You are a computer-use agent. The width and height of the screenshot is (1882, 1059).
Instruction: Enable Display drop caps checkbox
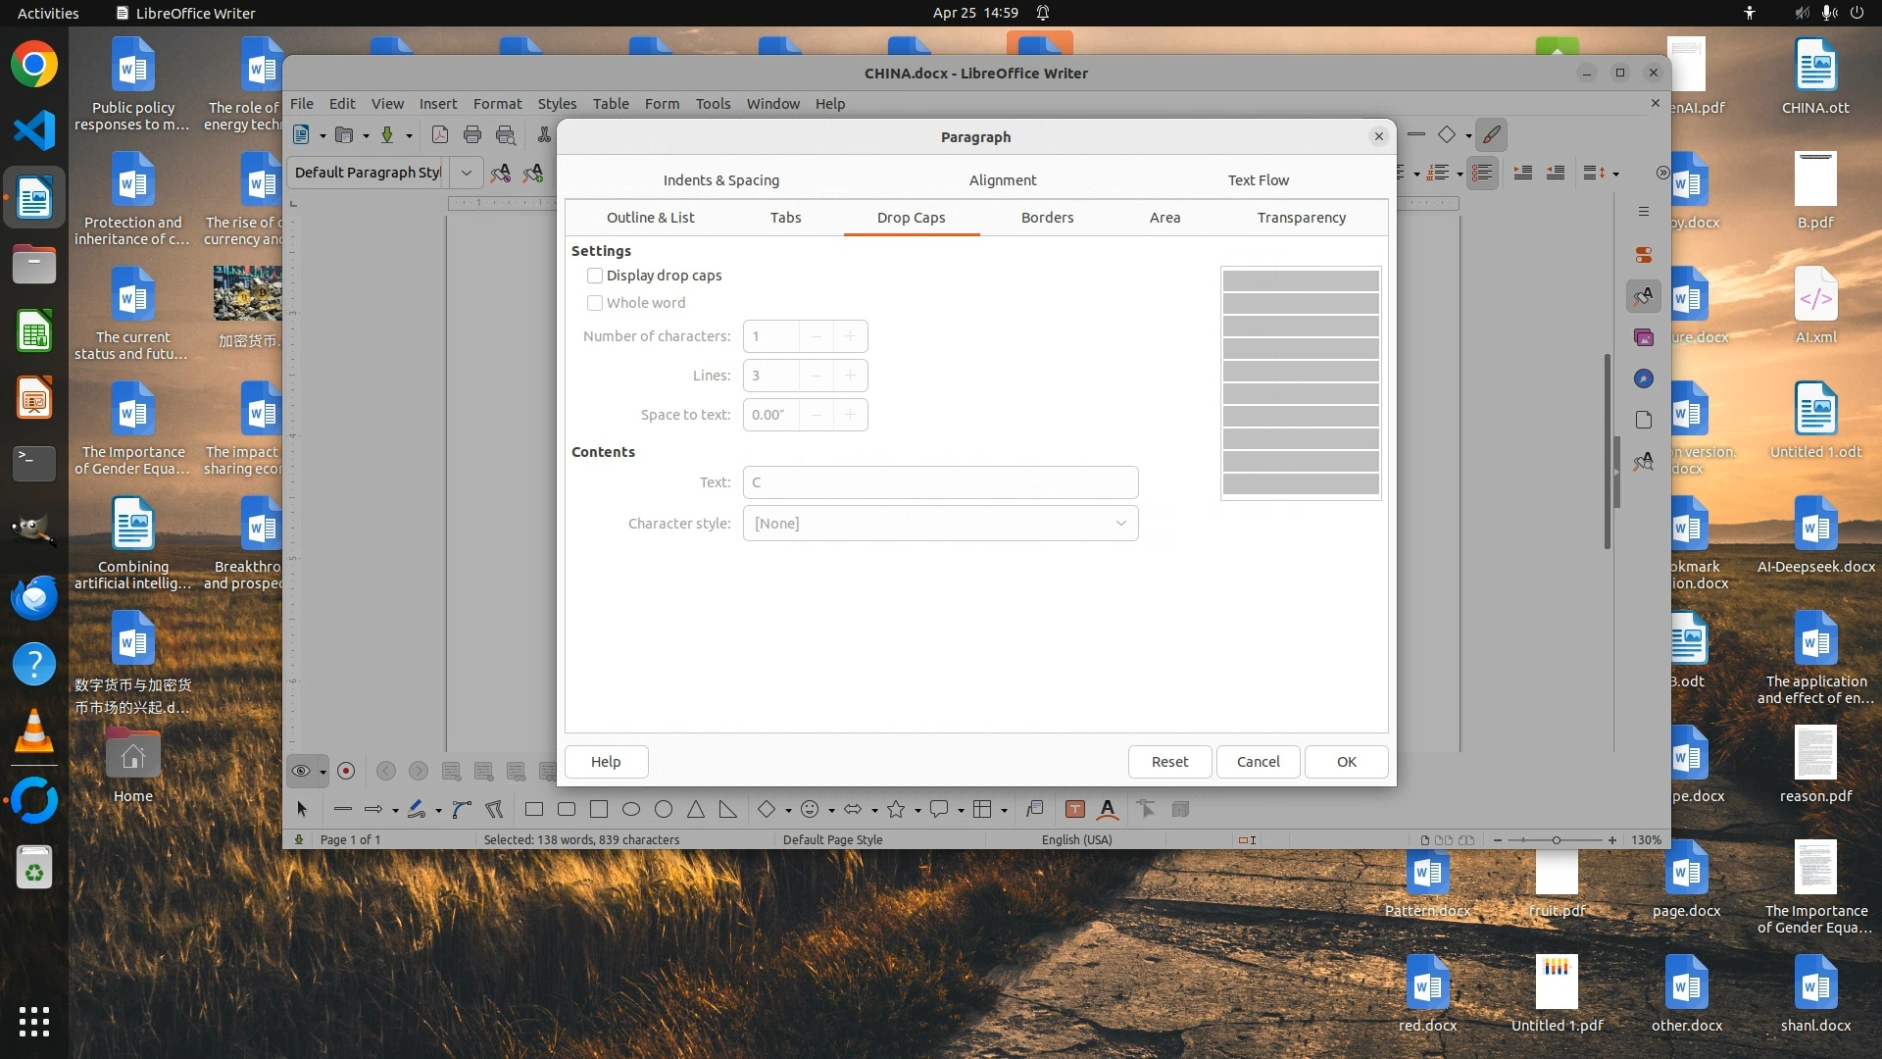pyautogui.click(x=595, y=276)
